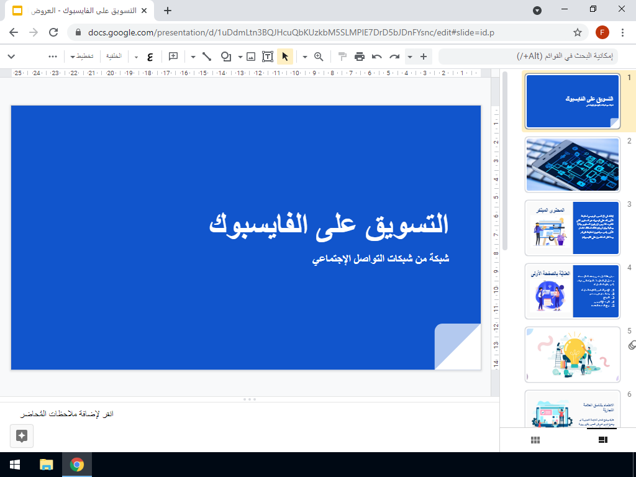The width and height of the screenshot is (636, 477).
Task: Select slide 5 lightbulb thumbnail
Action: click(x=572, y=355)
